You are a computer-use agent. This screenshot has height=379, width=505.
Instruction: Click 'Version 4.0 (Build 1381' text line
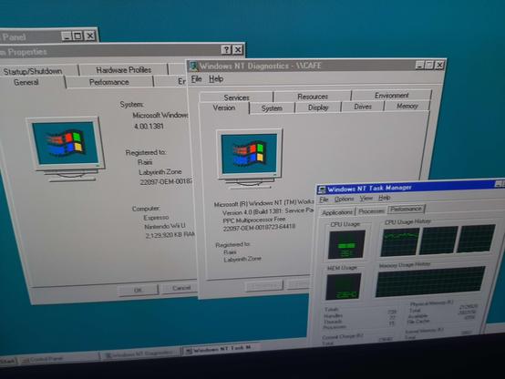click(x=268, y=212)
